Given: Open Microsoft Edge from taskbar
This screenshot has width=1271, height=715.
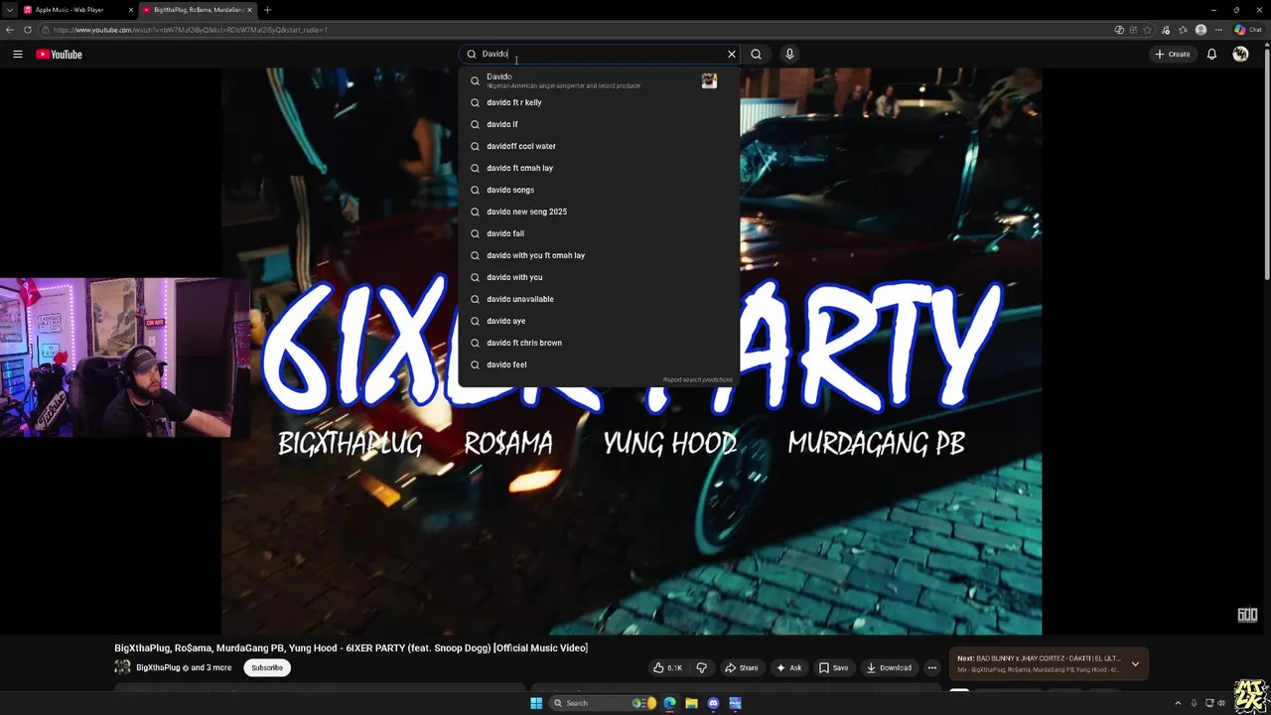Looking at the screenshot, I should pyautogui.click(x=669, y=703).
